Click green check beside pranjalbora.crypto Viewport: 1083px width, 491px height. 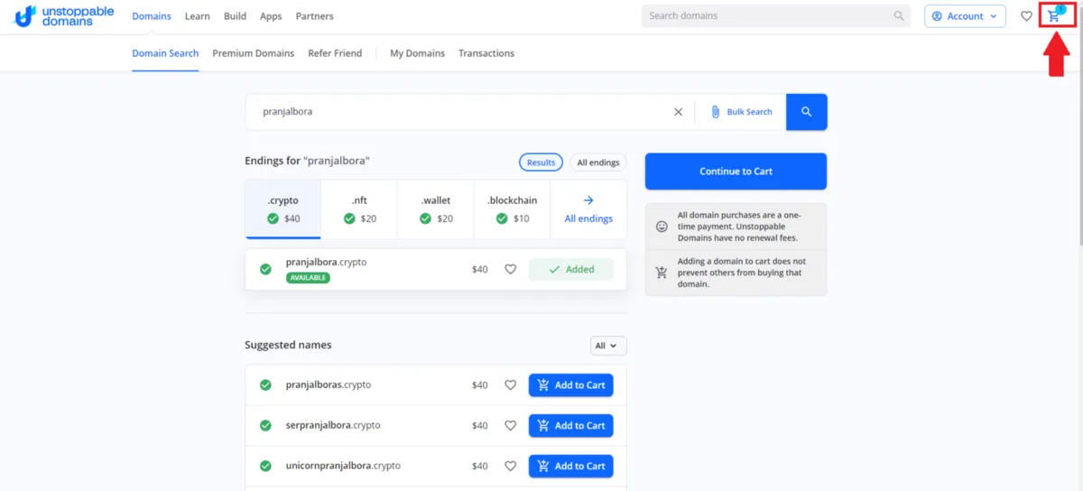tap(265, 269)
